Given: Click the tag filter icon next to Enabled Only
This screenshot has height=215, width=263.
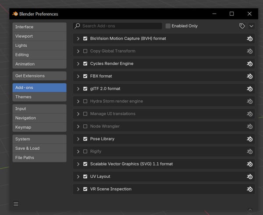Looking at the screenshot, I should click(x=242, y=26).
